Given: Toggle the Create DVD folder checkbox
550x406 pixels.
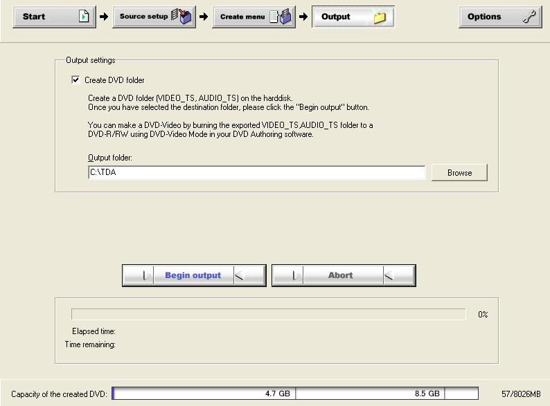Looking at the screenshot, I should click(x=76, y=80).
